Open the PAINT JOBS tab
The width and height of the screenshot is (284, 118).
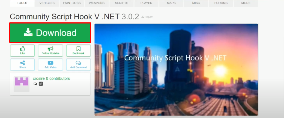[72, 3]
